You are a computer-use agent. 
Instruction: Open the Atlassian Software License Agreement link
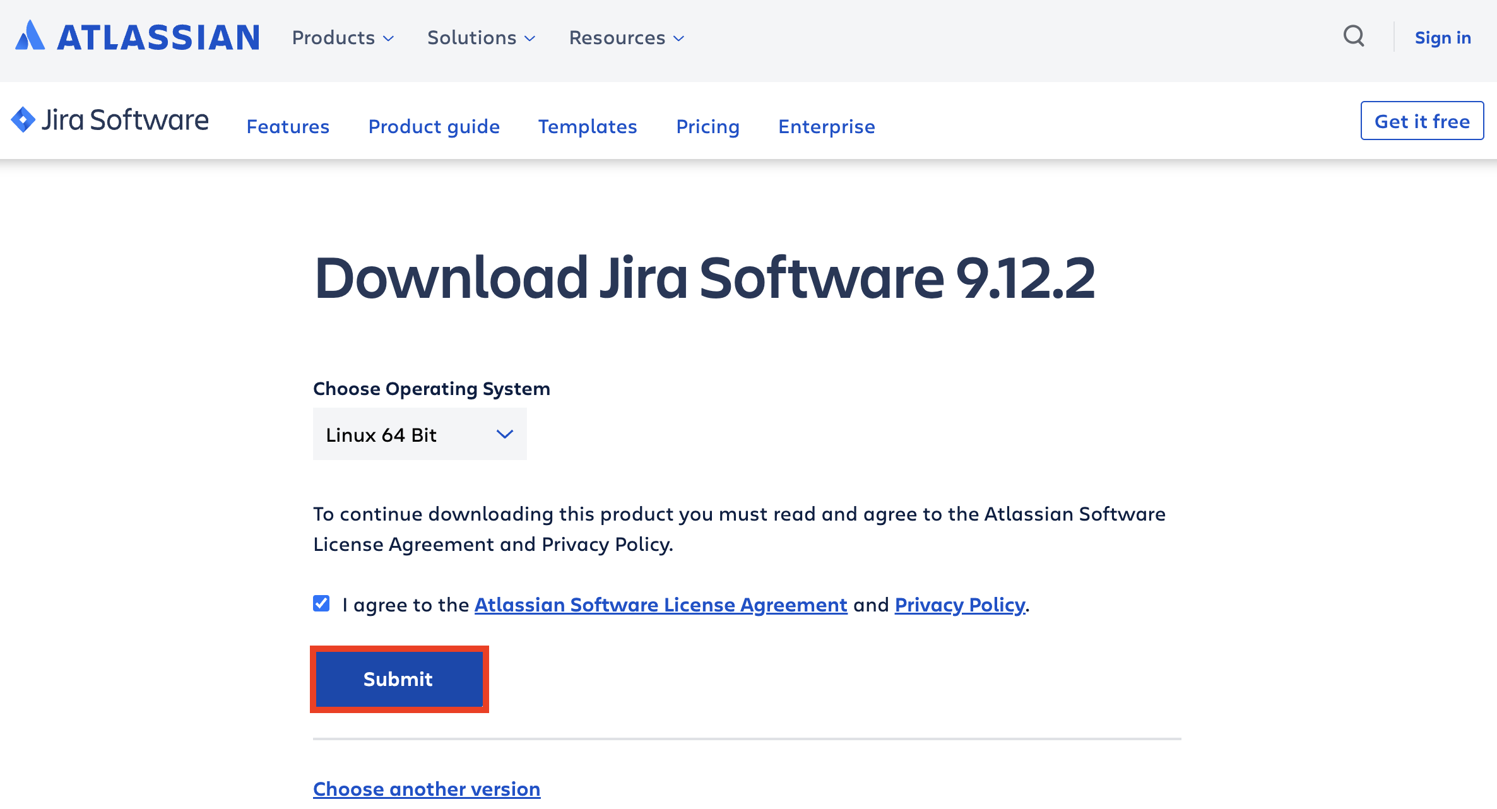click(660, 605)
